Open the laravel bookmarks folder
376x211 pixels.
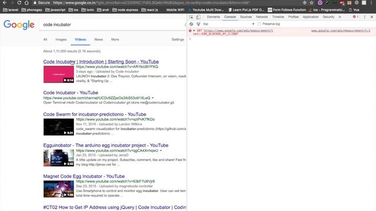click(x=11, y=10)
